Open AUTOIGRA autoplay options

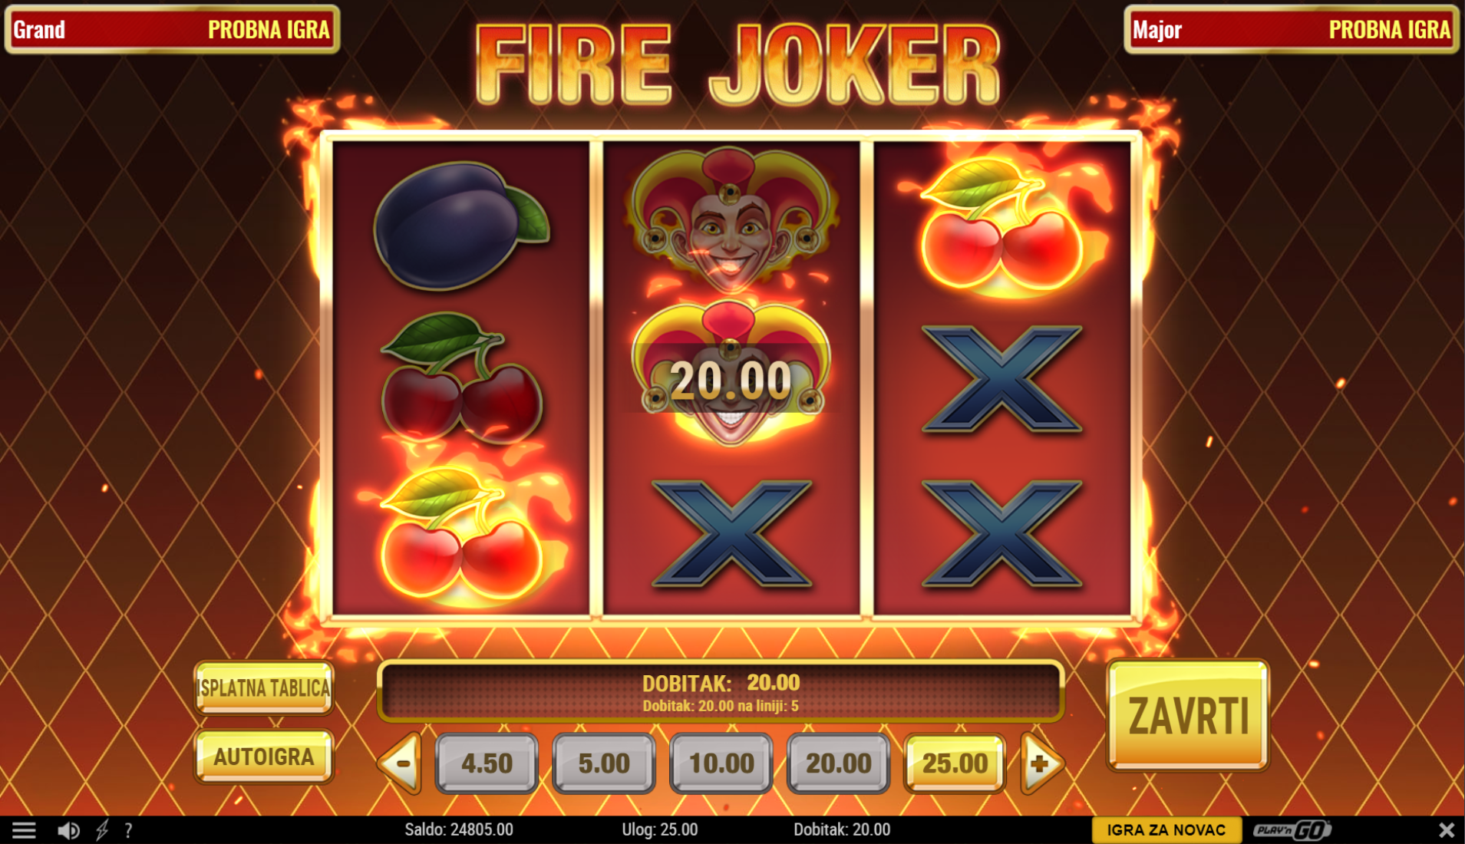[264, 757]
